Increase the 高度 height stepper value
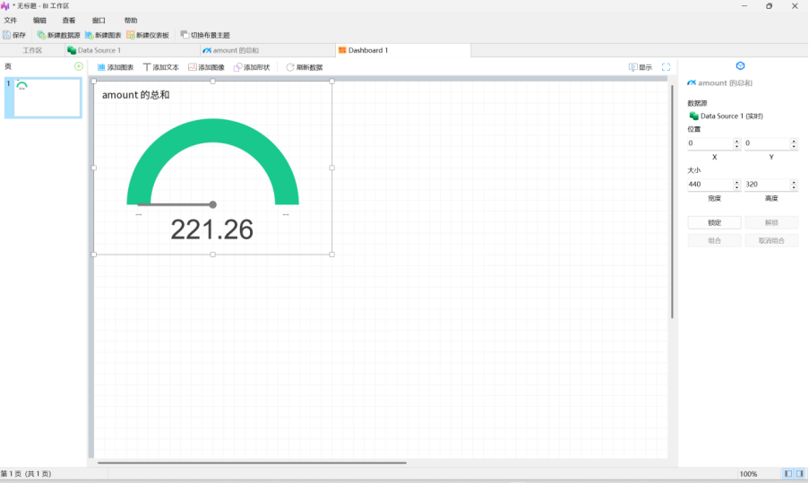 pos(794,182)
